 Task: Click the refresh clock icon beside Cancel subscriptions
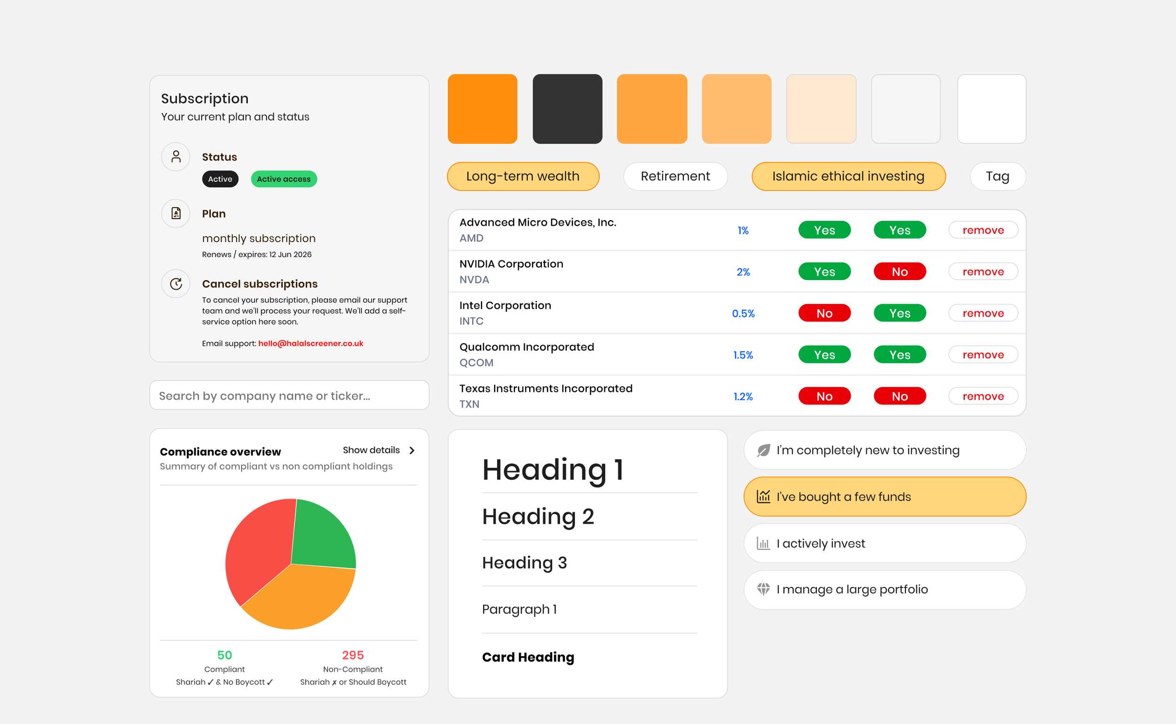176,283
